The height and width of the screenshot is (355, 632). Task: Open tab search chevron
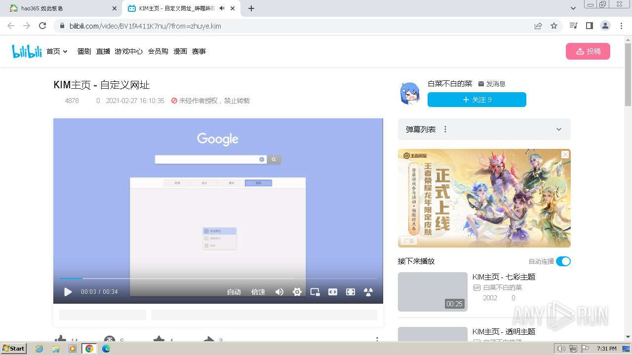(573, 8)
